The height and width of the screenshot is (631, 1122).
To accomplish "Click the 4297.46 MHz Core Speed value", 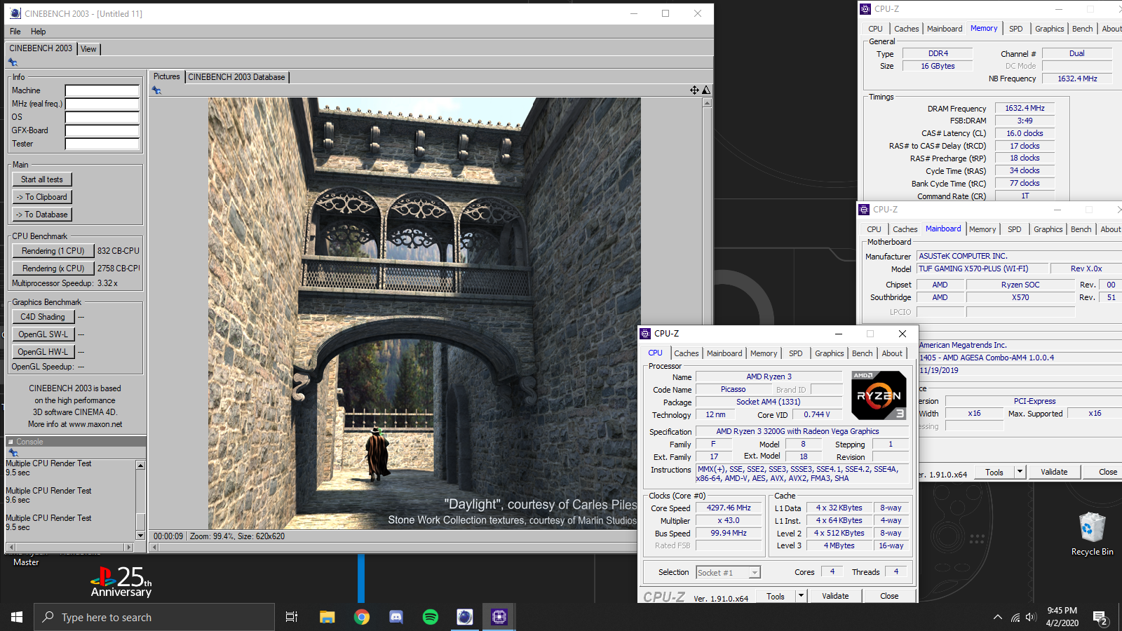I will pos(729,508).
